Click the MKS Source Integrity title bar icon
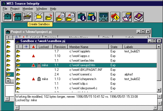Screen dimensions: 163x111 coord(4,4)
